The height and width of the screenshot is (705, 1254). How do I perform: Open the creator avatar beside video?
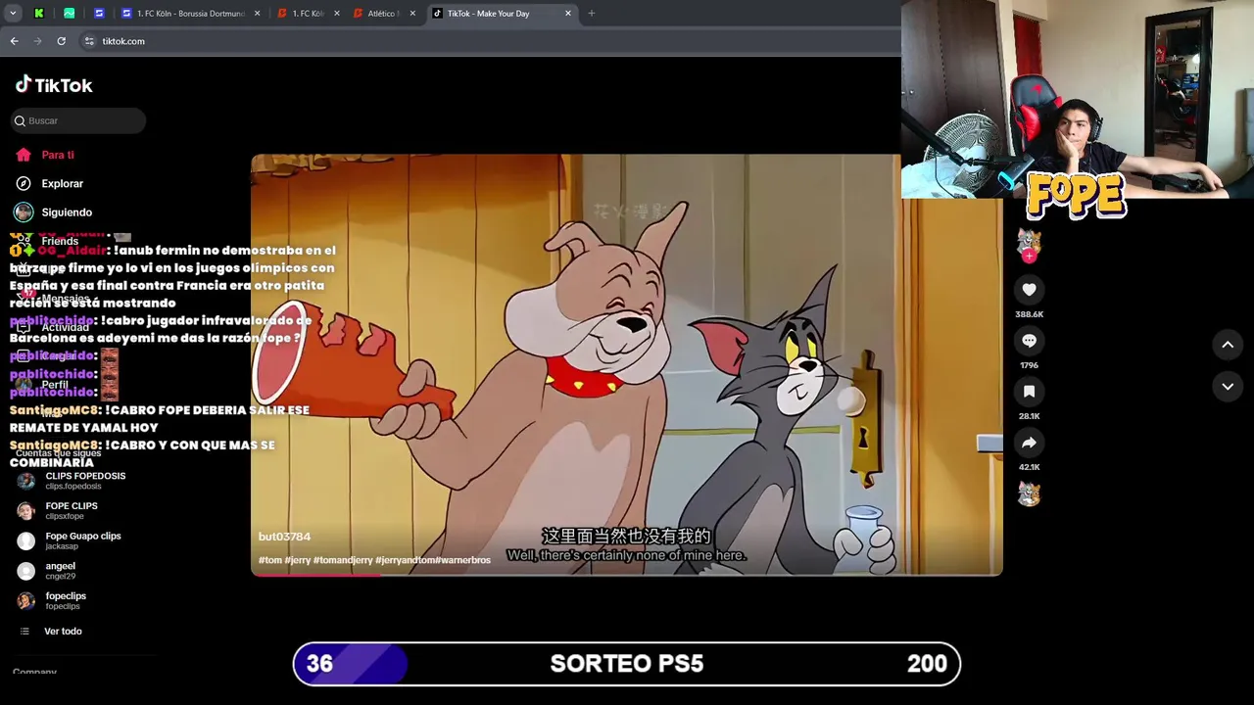pos(1029,240)
